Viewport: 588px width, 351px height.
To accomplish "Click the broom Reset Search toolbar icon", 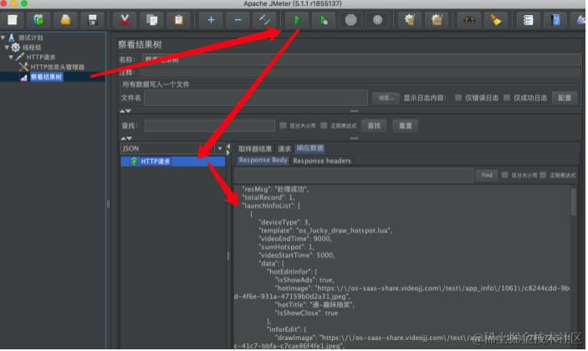I will coord(496,19).
